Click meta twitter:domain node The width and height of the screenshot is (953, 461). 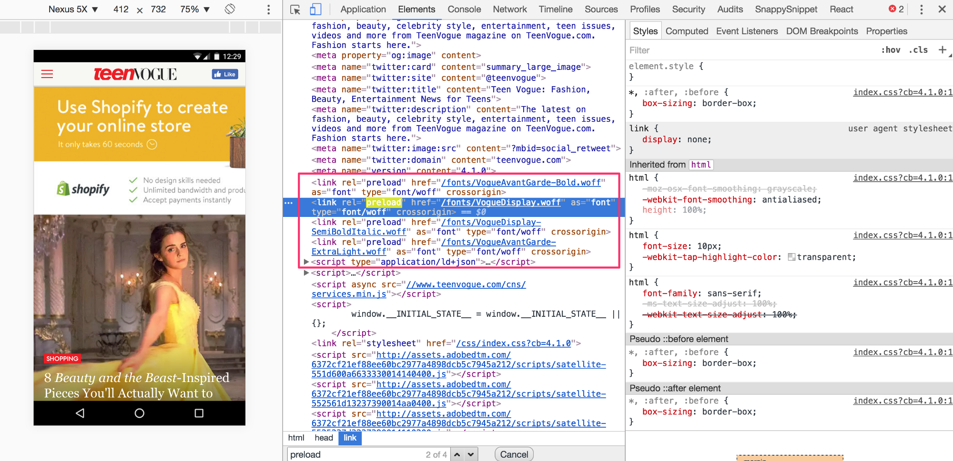coord(441,160)
